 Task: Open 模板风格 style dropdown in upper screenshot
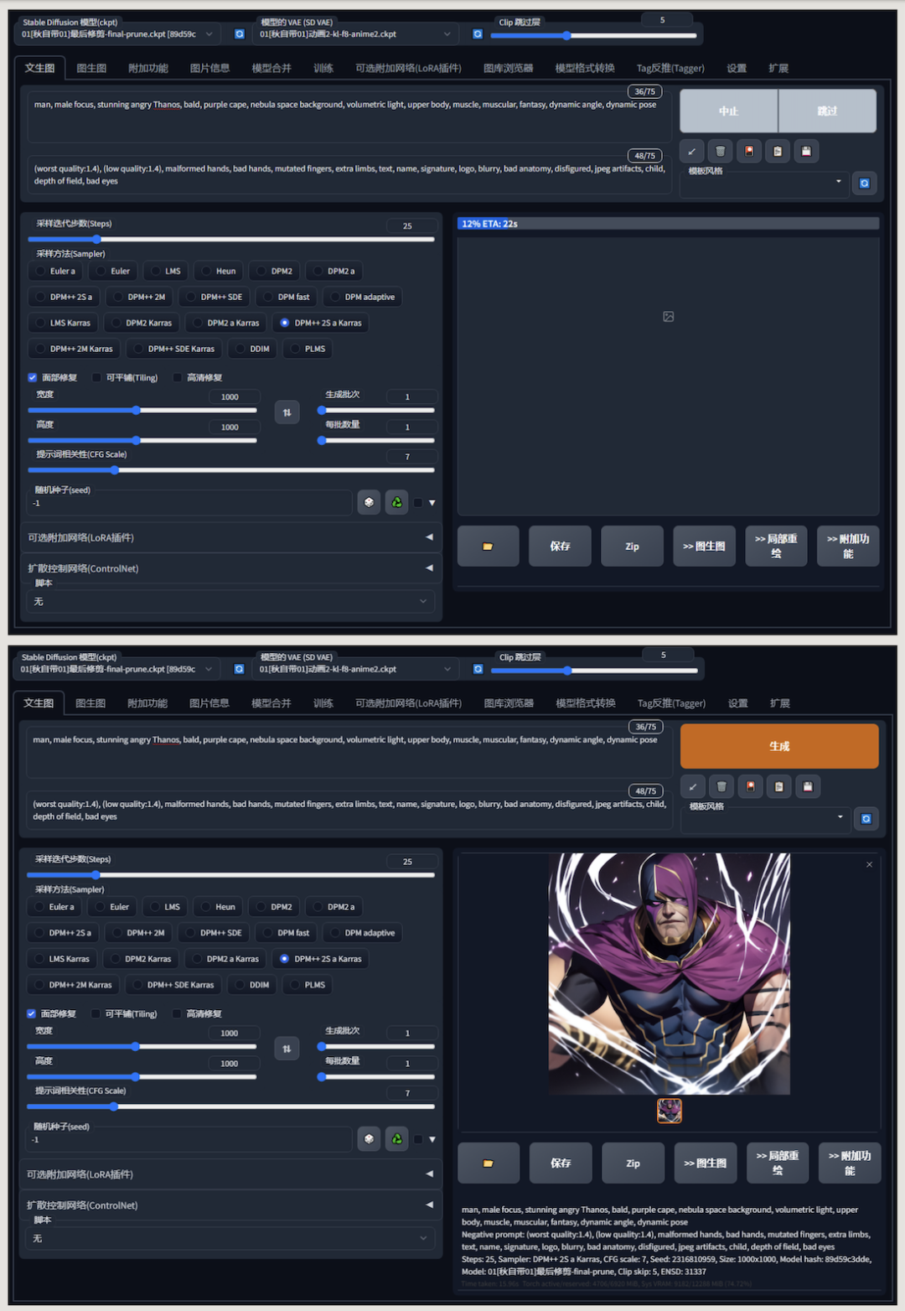pos(765,183)
